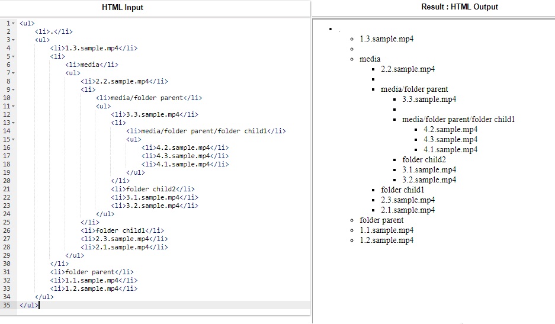Click '<li>1.1.sample.mp4</li>' in the code editor
The width and height of the screenshot is (555, 324).
coord(94,280)
